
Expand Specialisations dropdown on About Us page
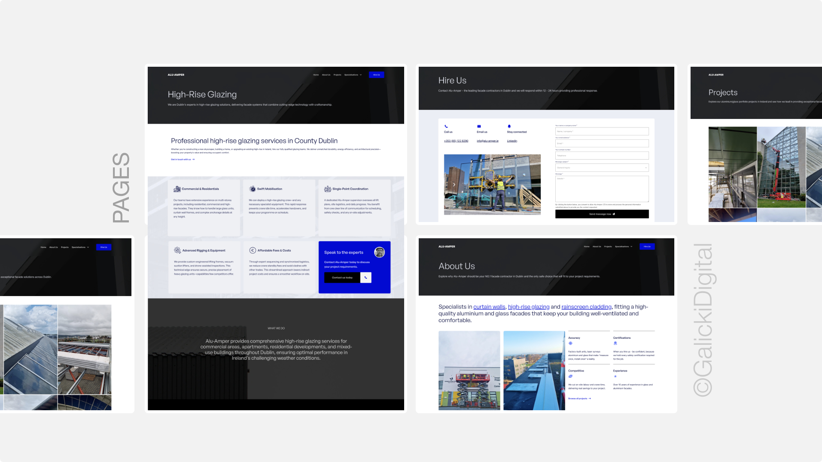point(623,246)
